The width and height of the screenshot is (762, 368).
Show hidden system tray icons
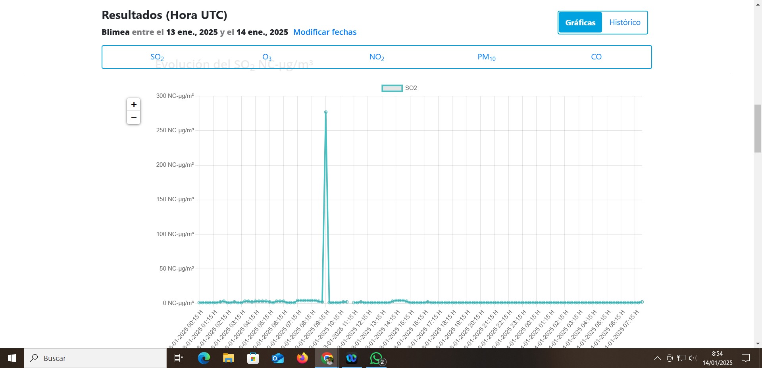pos(657,358)
